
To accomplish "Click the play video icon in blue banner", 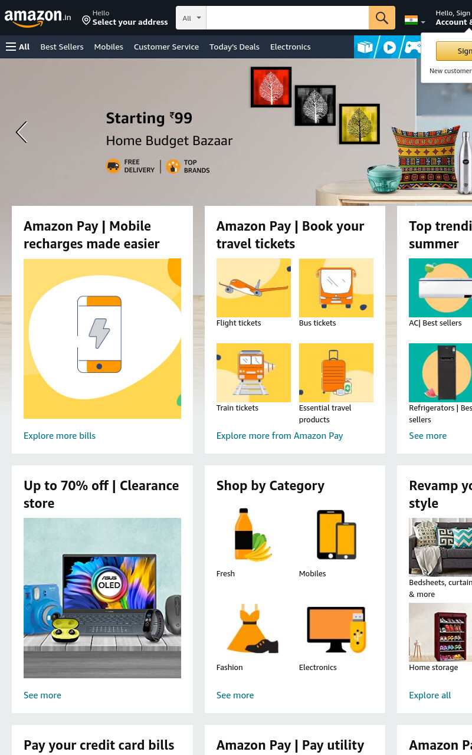I will pyautogui.click(x=389, y=47).
